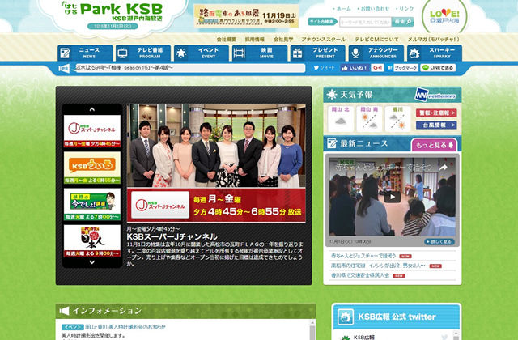Viewport: 518px width, 340px height.
Task: Click the G+1 Google Plus button
Action: [x=377, y=68]
